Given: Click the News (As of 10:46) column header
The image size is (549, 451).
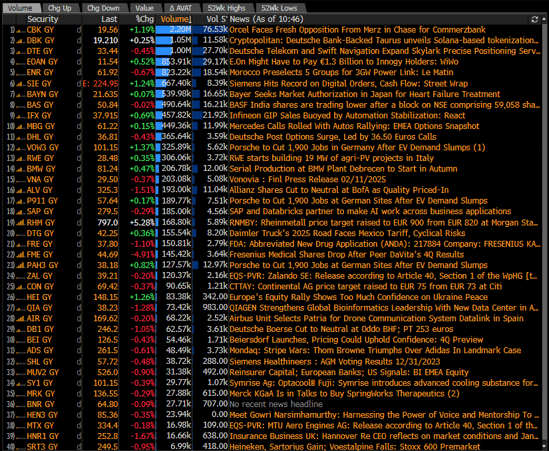Looking at the screenshot, I should coord(266,19).
